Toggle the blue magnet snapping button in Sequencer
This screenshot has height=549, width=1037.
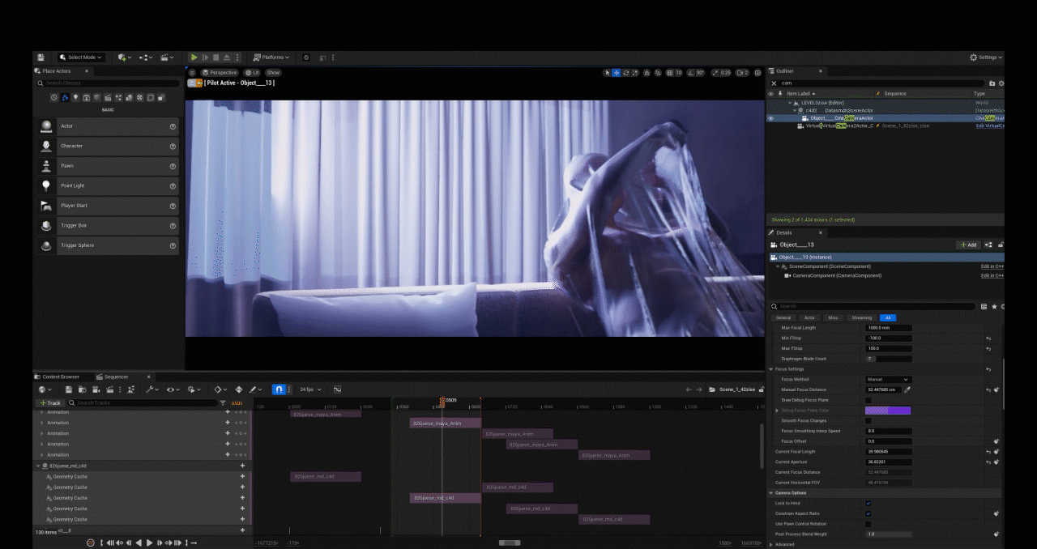point(279,389)
